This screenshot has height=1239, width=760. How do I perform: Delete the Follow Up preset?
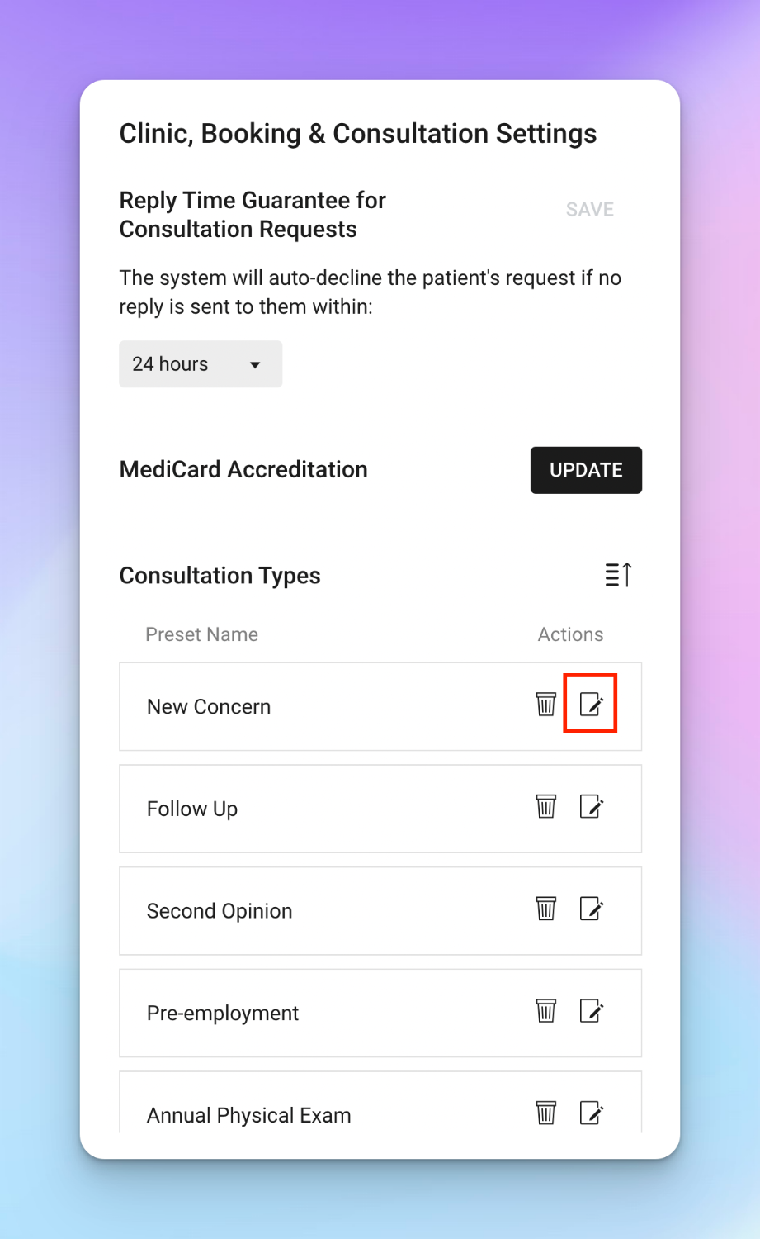click(546, 806)
